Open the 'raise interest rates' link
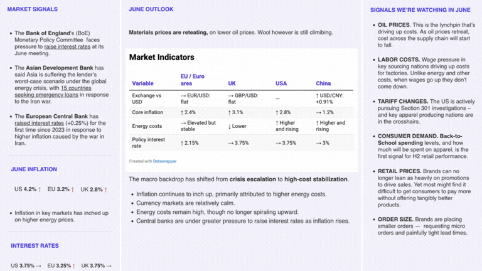Viewport: 482px width, 271px height. tap(67, 46)
